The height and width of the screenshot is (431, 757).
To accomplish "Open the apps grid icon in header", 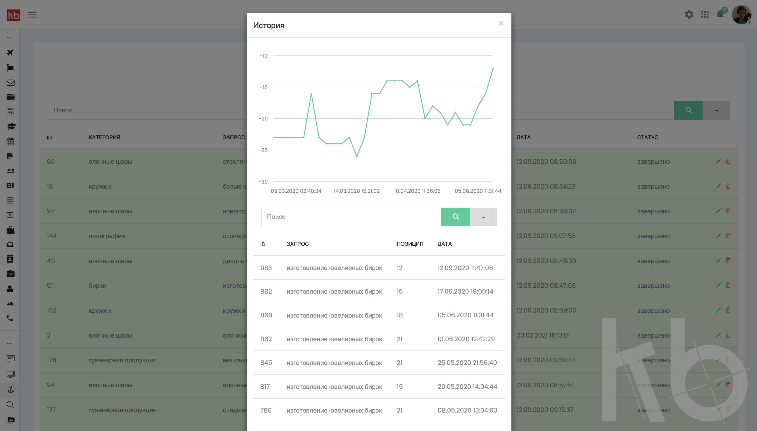I will point(705,14).
